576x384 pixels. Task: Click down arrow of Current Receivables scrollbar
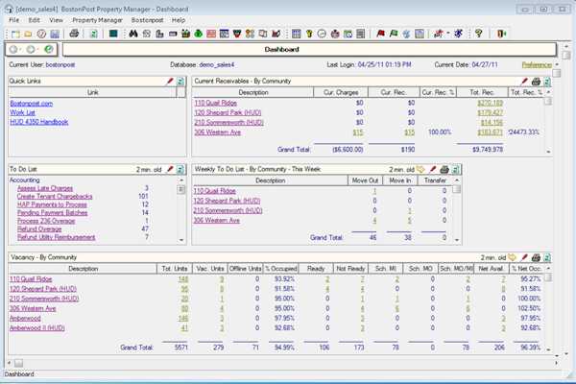click(548, 152)
